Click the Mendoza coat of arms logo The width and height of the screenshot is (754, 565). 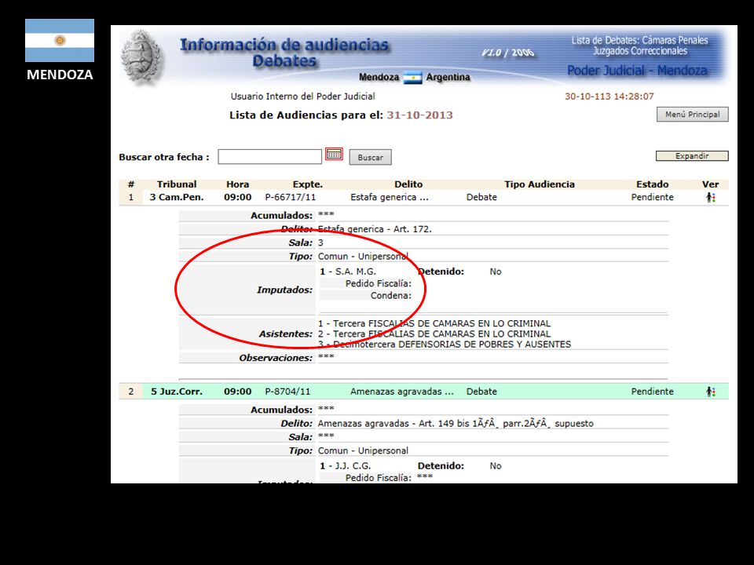click(142, 56)
